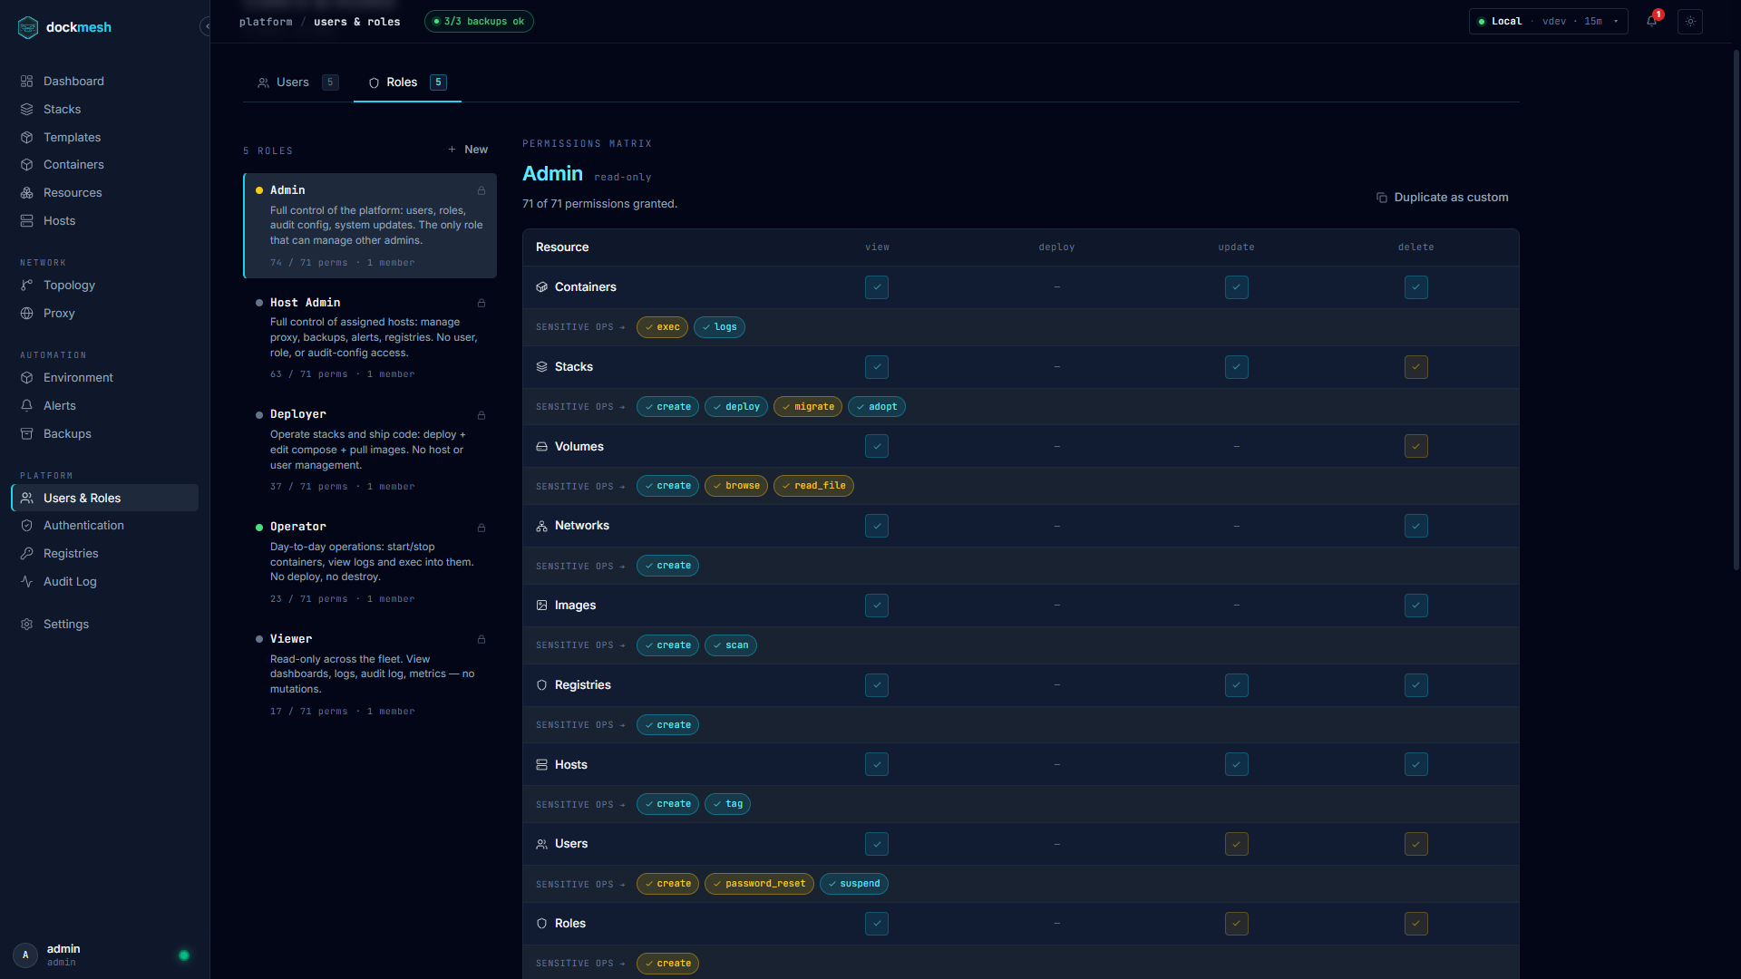
Task: Toggle Roles delete permission checkbox
Action: (1416, 924)
